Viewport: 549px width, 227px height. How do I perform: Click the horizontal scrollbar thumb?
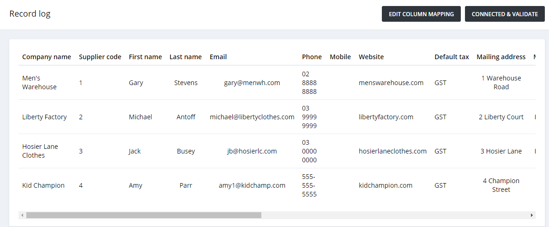pyautogui.click(x=144, y=215)
